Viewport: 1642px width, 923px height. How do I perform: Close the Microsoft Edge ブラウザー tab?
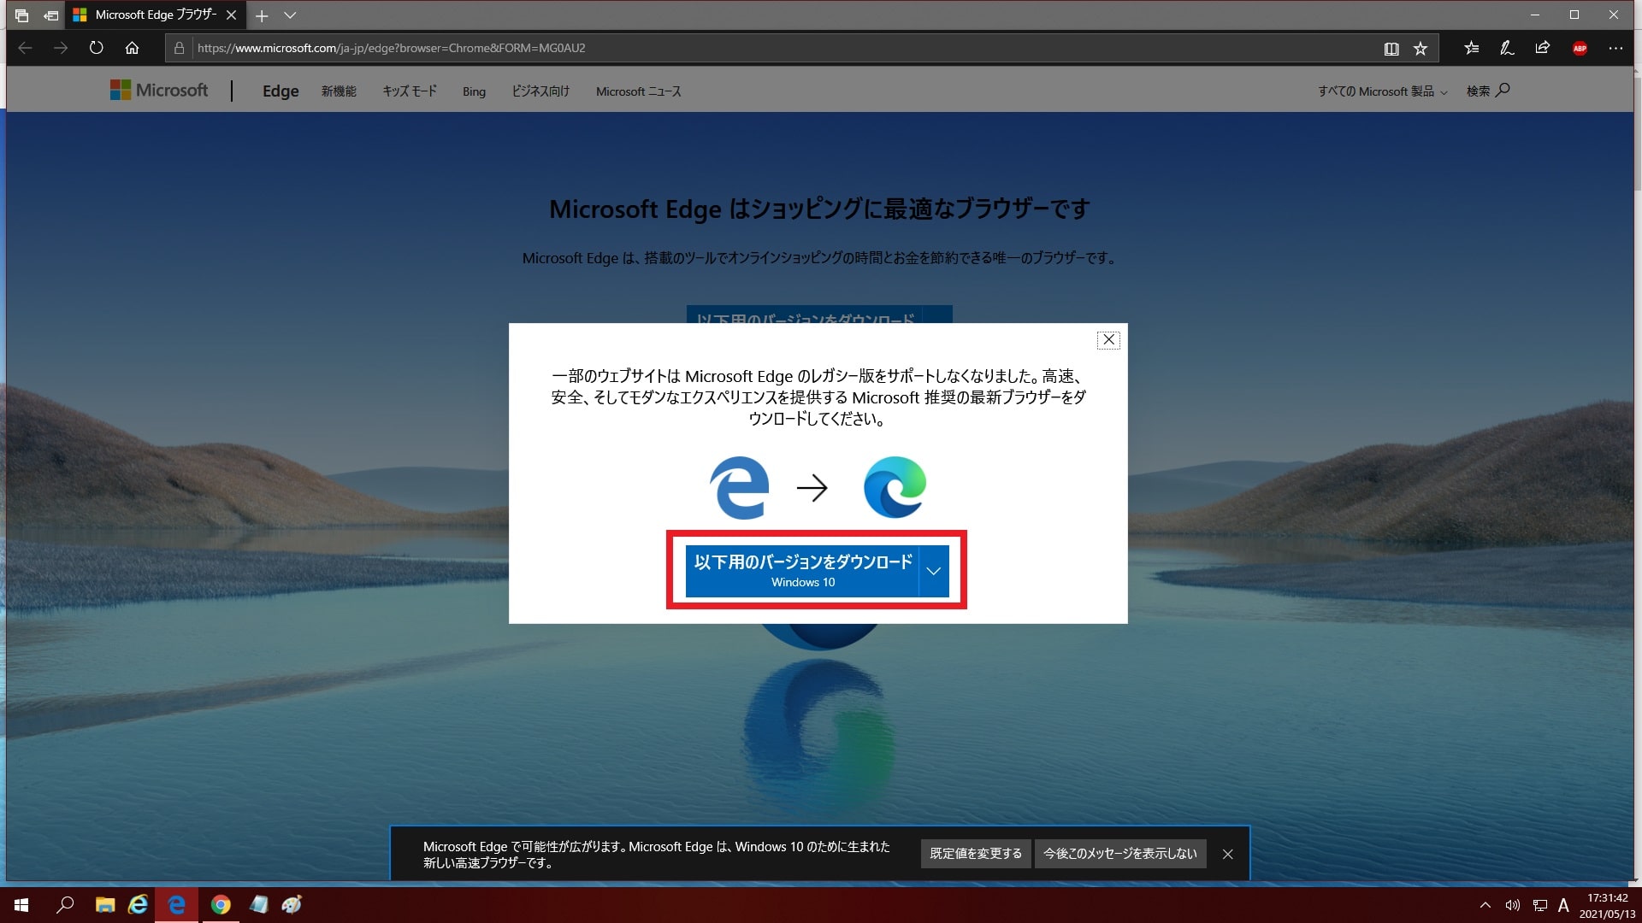coord(231,15)
